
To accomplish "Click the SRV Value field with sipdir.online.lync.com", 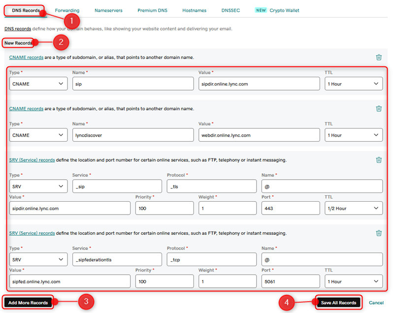I will pos(70,208).
